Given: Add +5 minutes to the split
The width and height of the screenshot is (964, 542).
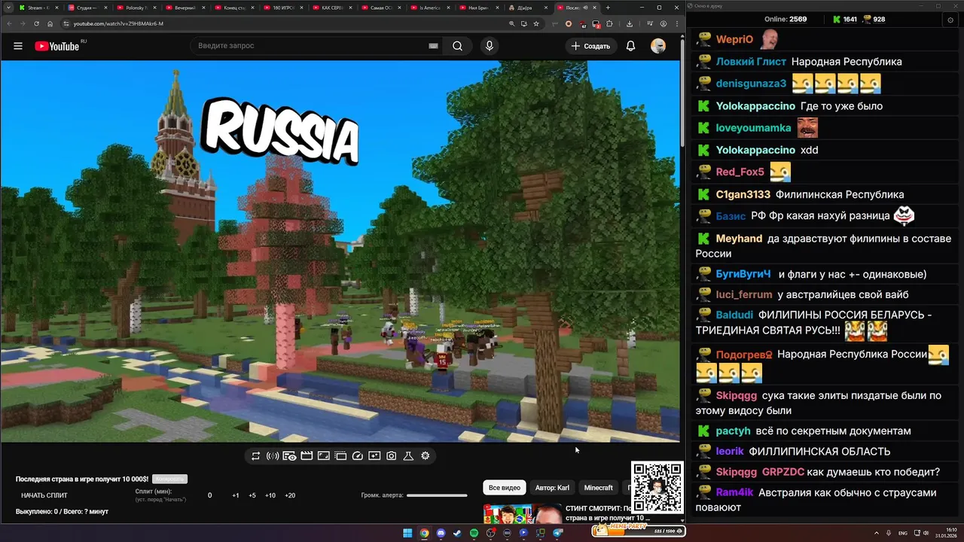Looking at the screenshot, I should (252, 495).
